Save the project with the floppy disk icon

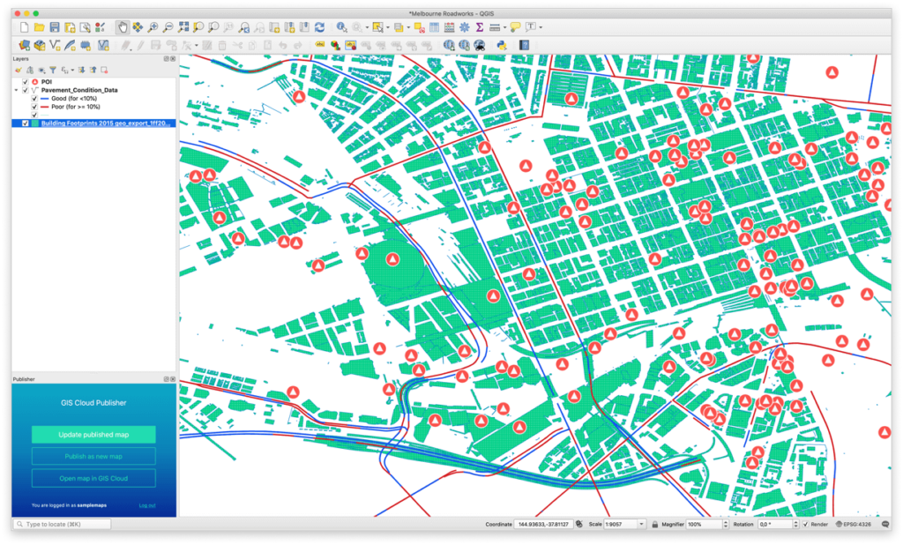click(x=55, y=27)
